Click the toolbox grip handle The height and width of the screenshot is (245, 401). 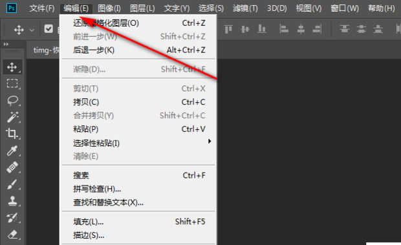tap(12, 52)
